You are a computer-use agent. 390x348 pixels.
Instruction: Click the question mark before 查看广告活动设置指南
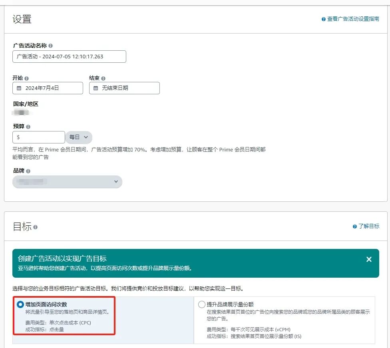(x=323, y=19)
